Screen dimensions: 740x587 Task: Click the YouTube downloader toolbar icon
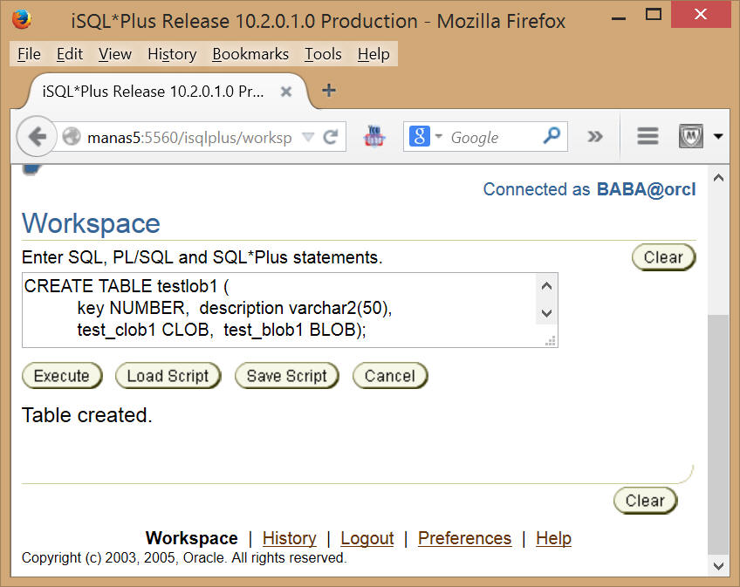coord(374,136)
